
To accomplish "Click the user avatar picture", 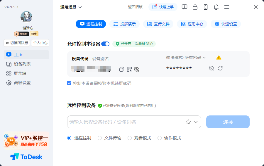I will (26, 17).
